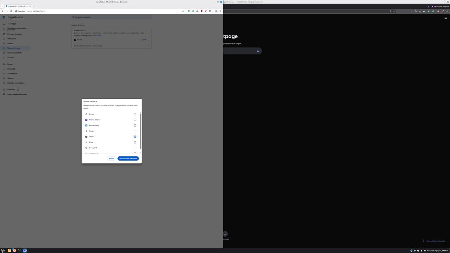Click the Brave lion icon in list
The image size is (450, 253).
86,142
